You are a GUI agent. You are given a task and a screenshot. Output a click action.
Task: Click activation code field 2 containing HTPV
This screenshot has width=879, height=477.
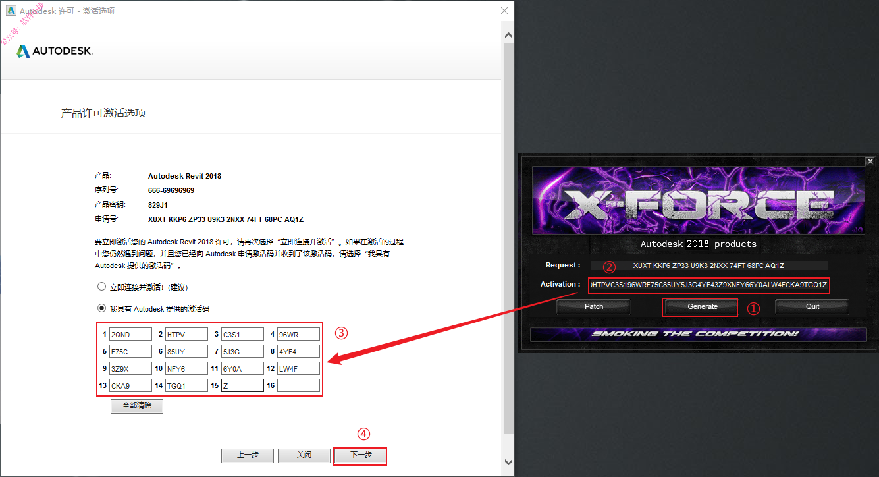tap(186, 334)
